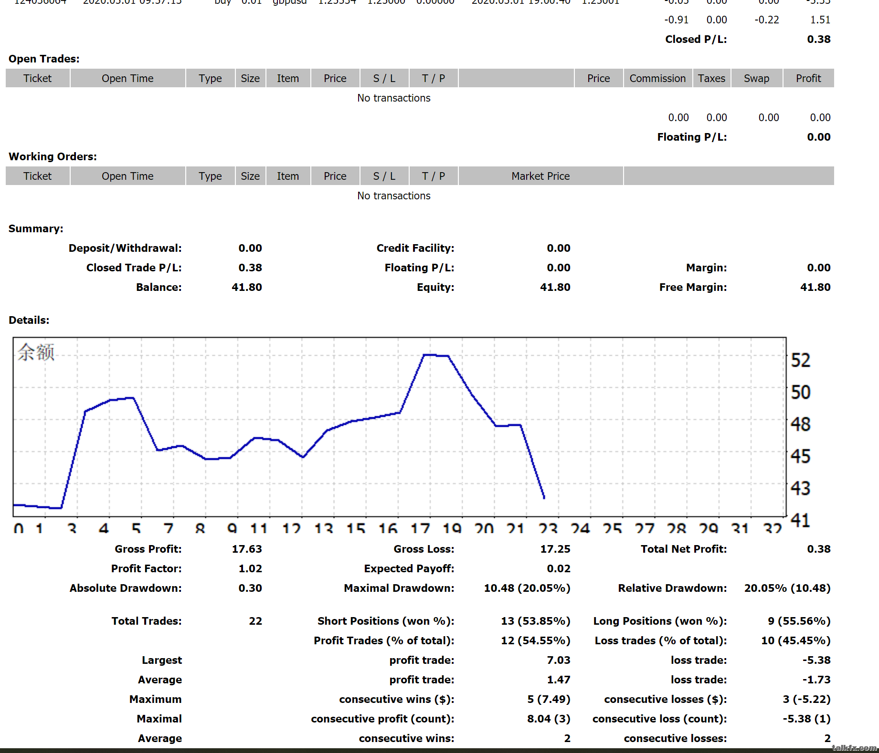Select the Commission column header in Open Trades
The height and width of the screenshot is (753, 879).
pos(657,78)
